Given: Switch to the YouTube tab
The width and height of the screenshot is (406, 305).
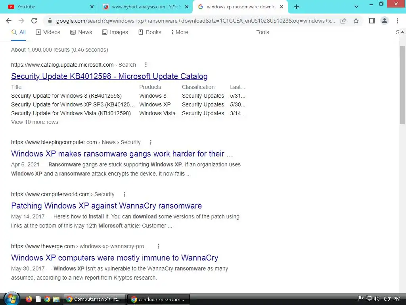Looking at the screenshot, I should click(49, 7).
